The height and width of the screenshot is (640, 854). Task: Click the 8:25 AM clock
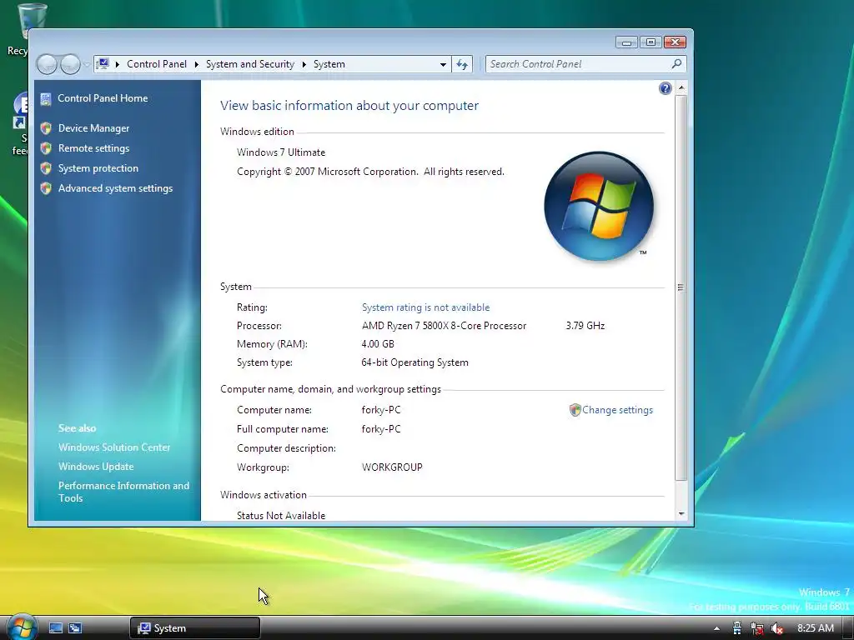coord(816,628)
